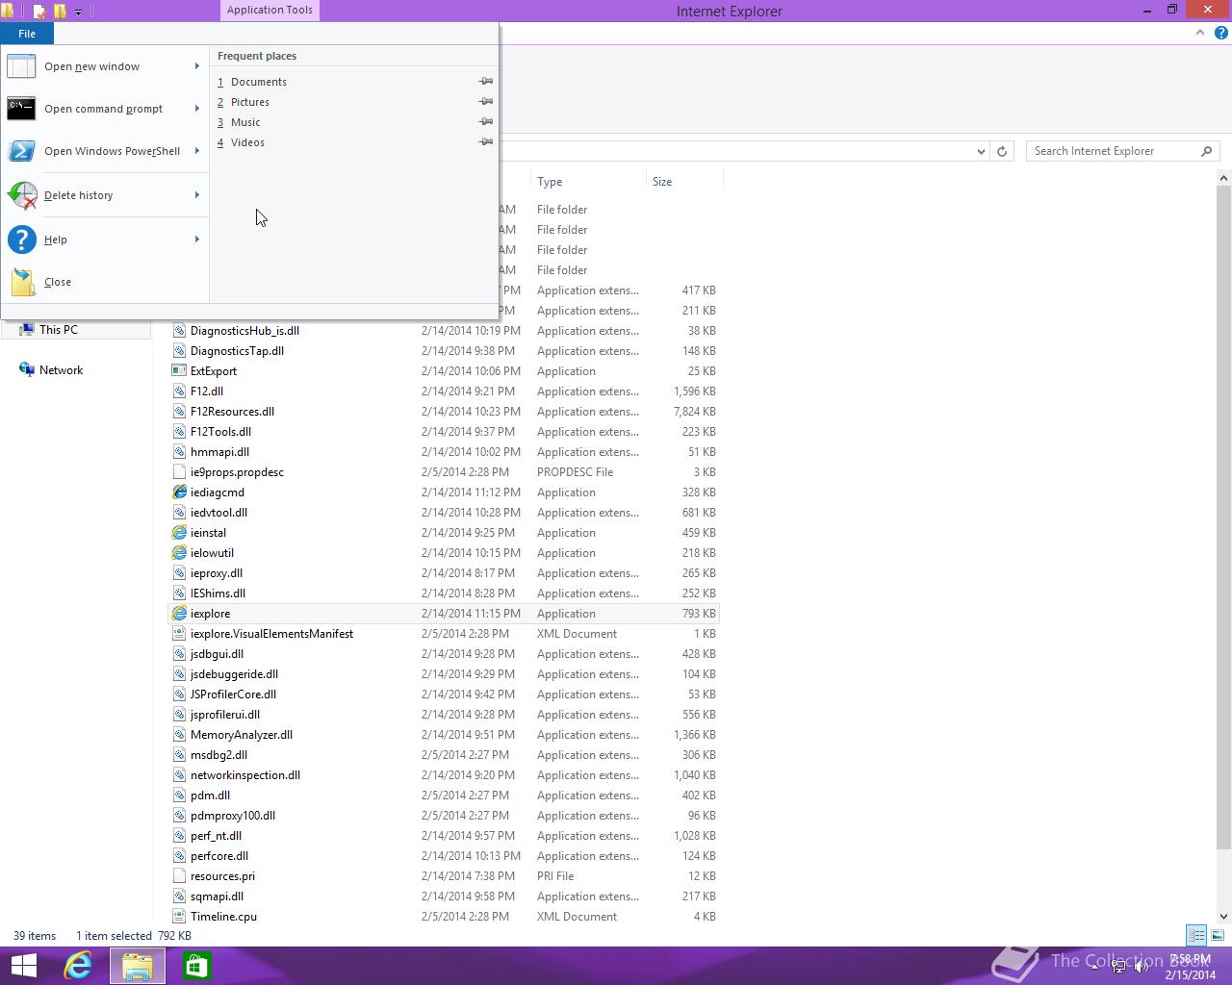The height and width of the screenshot is (985, 1232).
Task: Select the resources.pri file icon
Action: pos(179,876)
